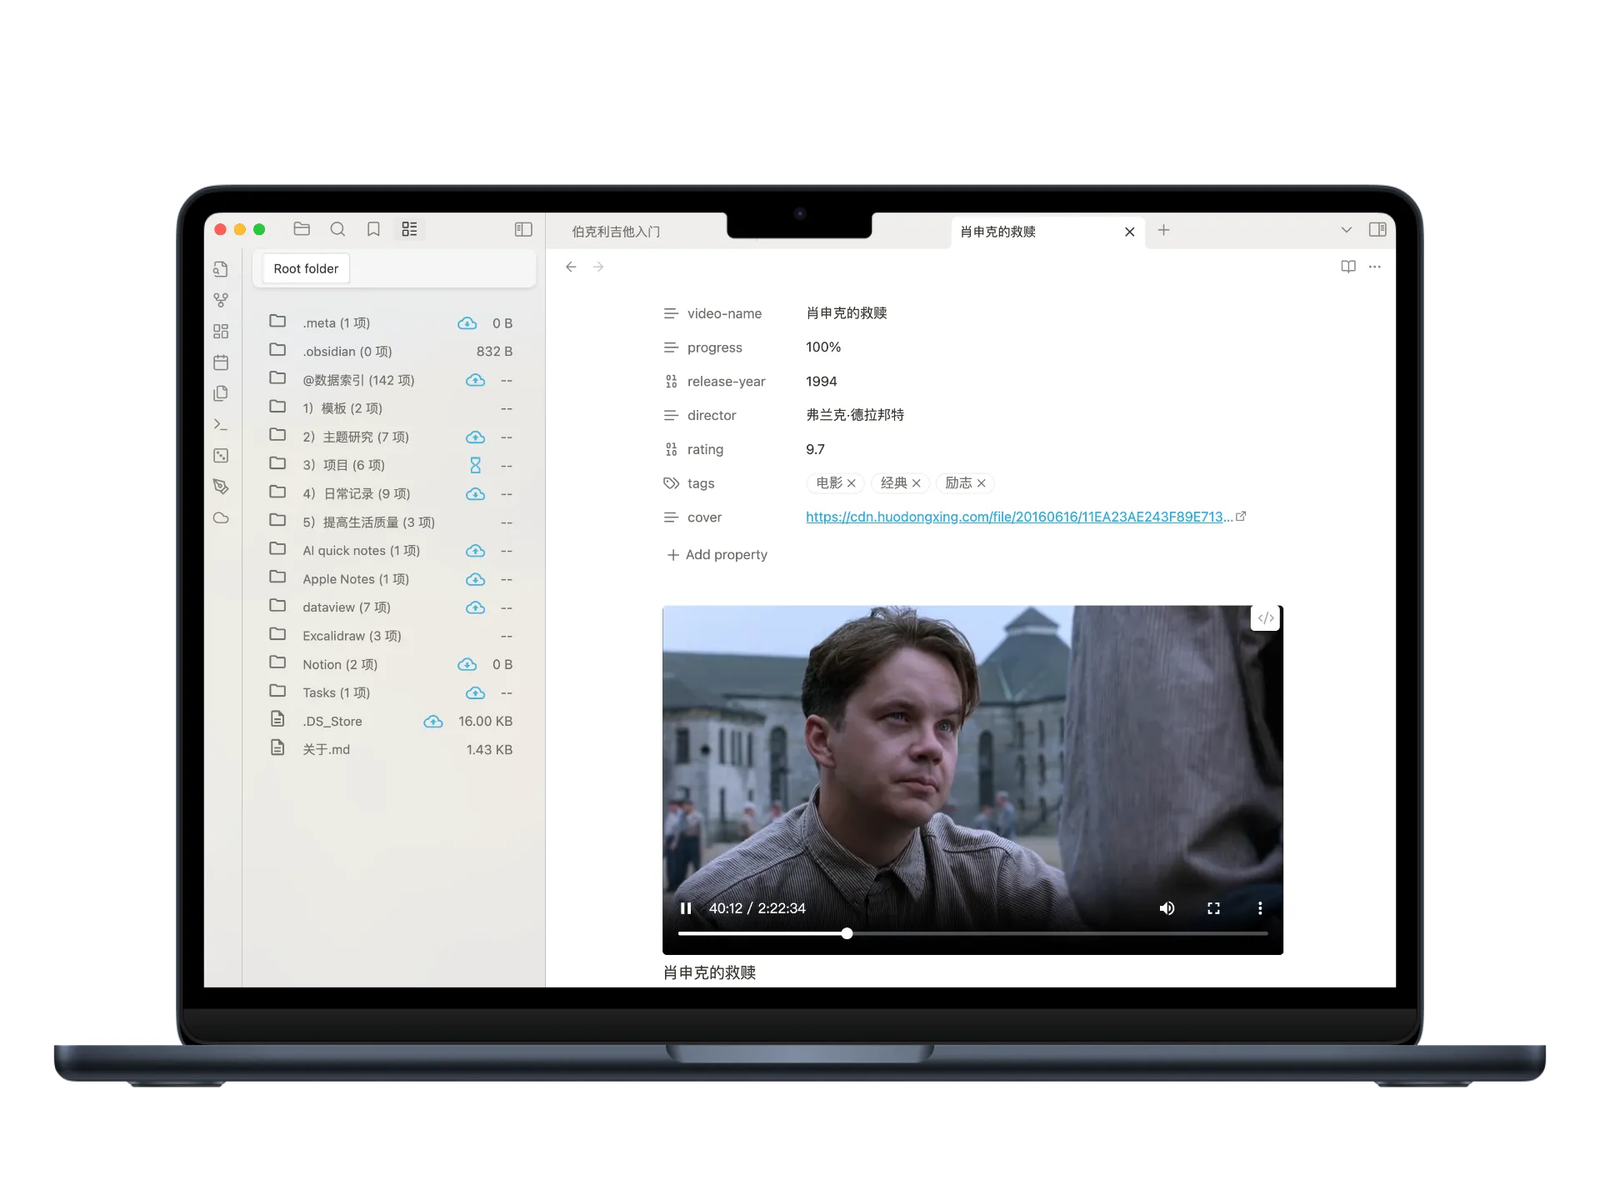Click cloud upload icon for .DS_Store
Image resolution: width=1600 pixels, height=1200 pixels.
pyautogui.click(x=433, y=722)
